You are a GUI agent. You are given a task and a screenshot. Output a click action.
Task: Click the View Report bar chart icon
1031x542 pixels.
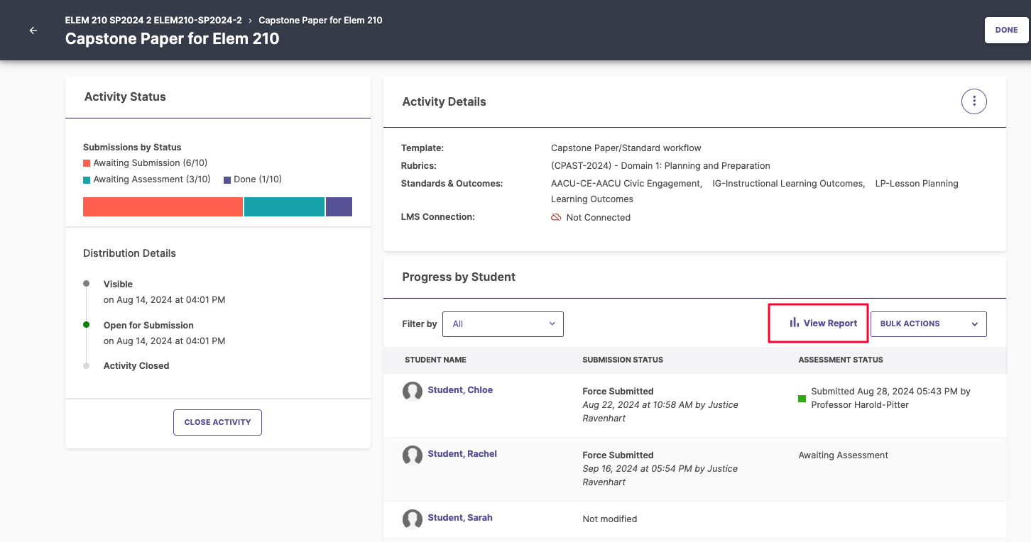pyautogui.click(x=793, y=323)
